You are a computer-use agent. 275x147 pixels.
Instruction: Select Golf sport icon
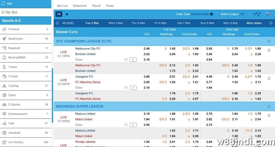pyautogui.click(x=4, y=123)
